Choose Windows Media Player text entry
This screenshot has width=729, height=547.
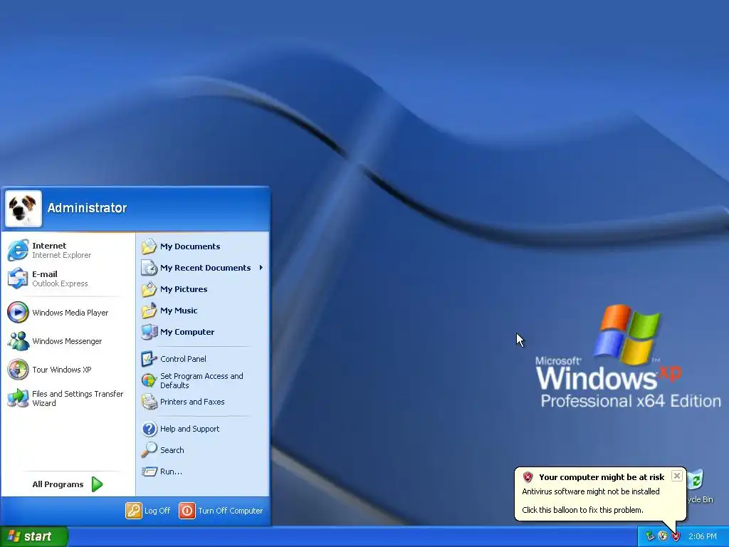coord(70,313)
